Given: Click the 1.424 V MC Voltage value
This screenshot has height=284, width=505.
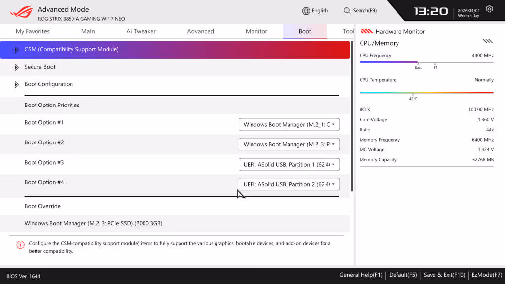Looking at the screenshot, I should point(486,149).
